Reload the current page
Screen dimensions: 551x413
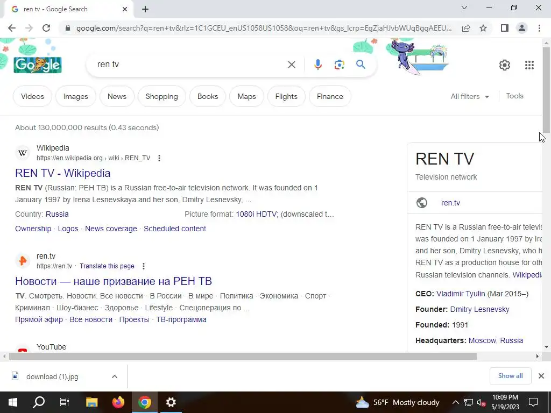tap(46, 28)
